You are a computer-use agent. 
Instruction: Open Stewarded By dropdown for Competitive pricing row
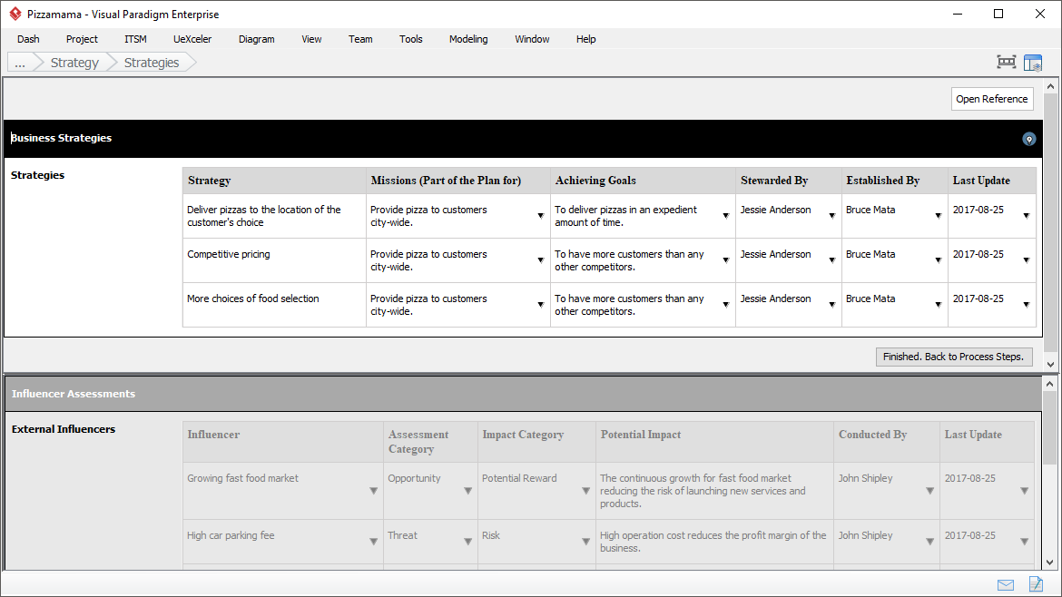pos(831,260)
